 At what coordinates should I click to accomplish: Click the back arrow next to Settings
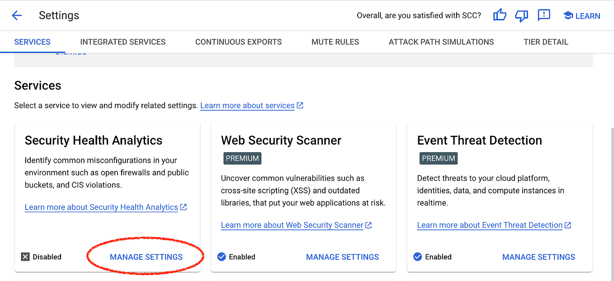click(17, 15)
